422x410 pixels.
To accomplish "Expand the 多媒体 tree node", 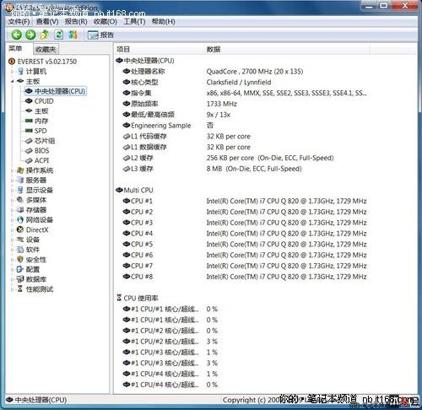I will pyautogui.click(x=12, y=200).
